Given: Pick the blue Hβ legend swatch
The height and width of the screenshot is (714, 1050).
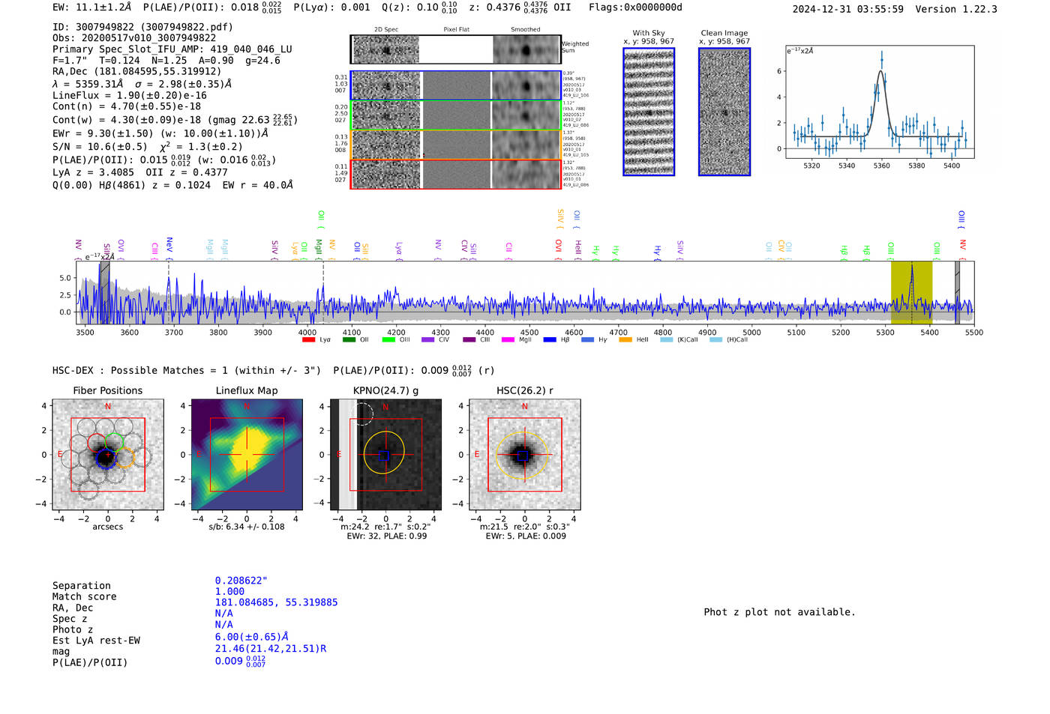Looking at the screenshot, I should [550, 340].
